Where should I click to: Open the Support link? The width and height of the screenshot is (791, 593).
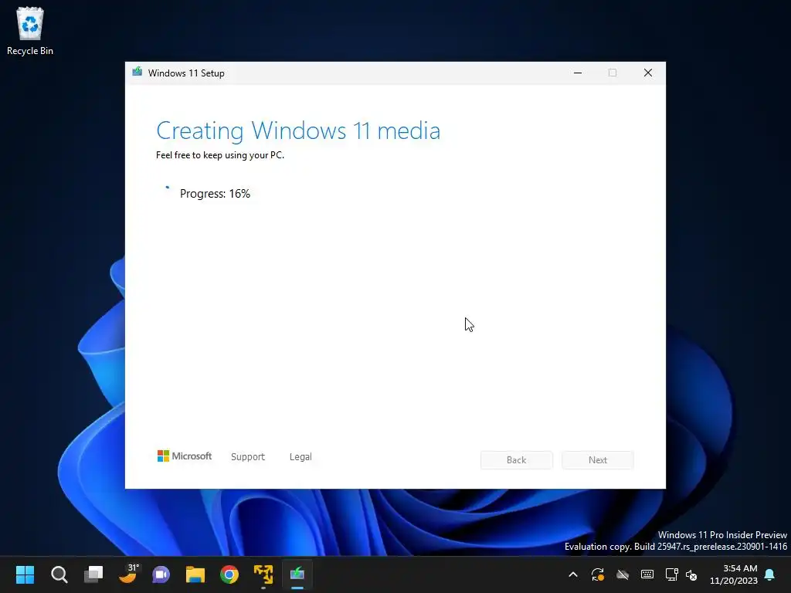(x=248, y=456)
